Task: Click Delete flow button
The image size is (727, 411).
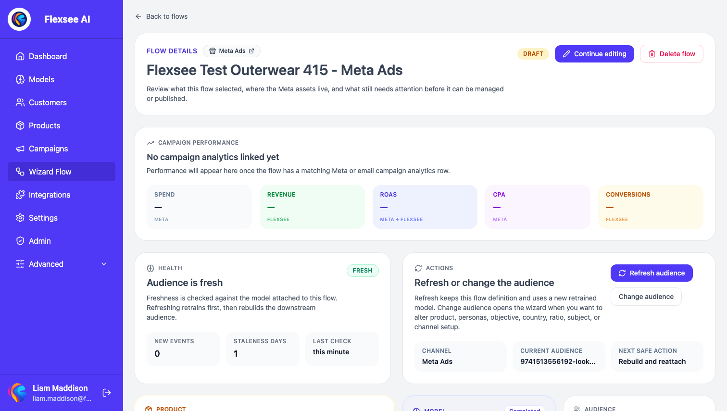Action: [x=672, y=54]
